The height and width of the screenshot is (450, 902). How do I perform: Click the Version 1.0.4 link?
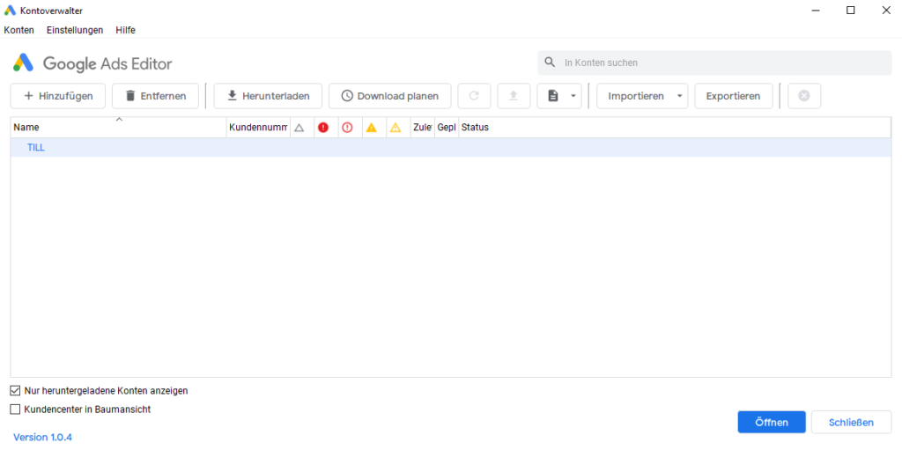pos(42,438)
